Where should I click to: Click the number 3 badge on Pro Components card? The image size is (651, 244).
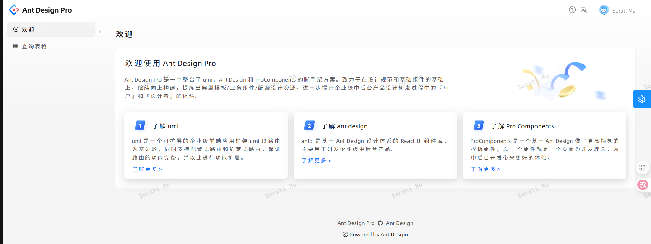pos(479,125)
